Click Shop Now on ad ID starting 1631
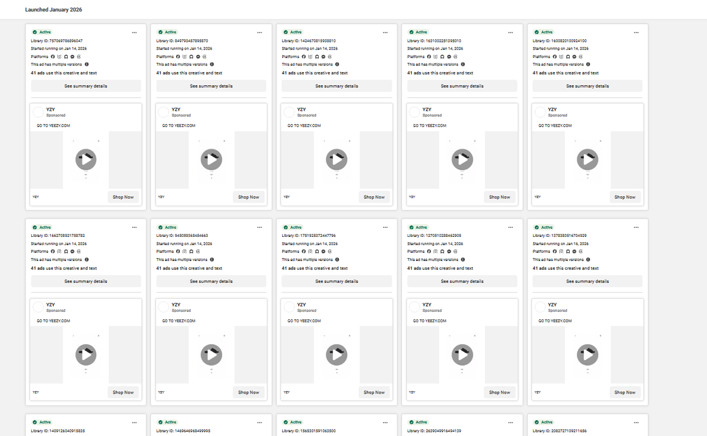Screen dimensions: 707x436 pyautogui.click(x=500, y=197)
